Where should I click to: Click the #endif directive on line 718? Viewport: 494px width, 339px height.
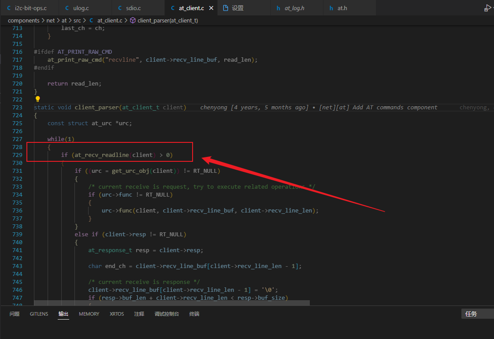(x=44, y=68)
